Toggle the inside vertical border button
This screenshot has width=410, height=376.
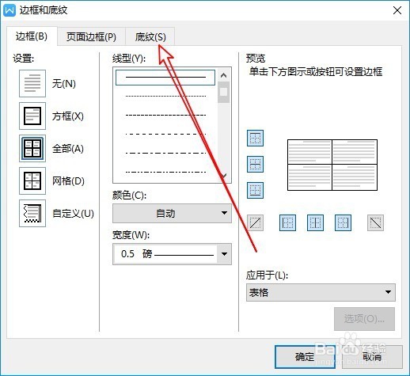click(315, 223)
